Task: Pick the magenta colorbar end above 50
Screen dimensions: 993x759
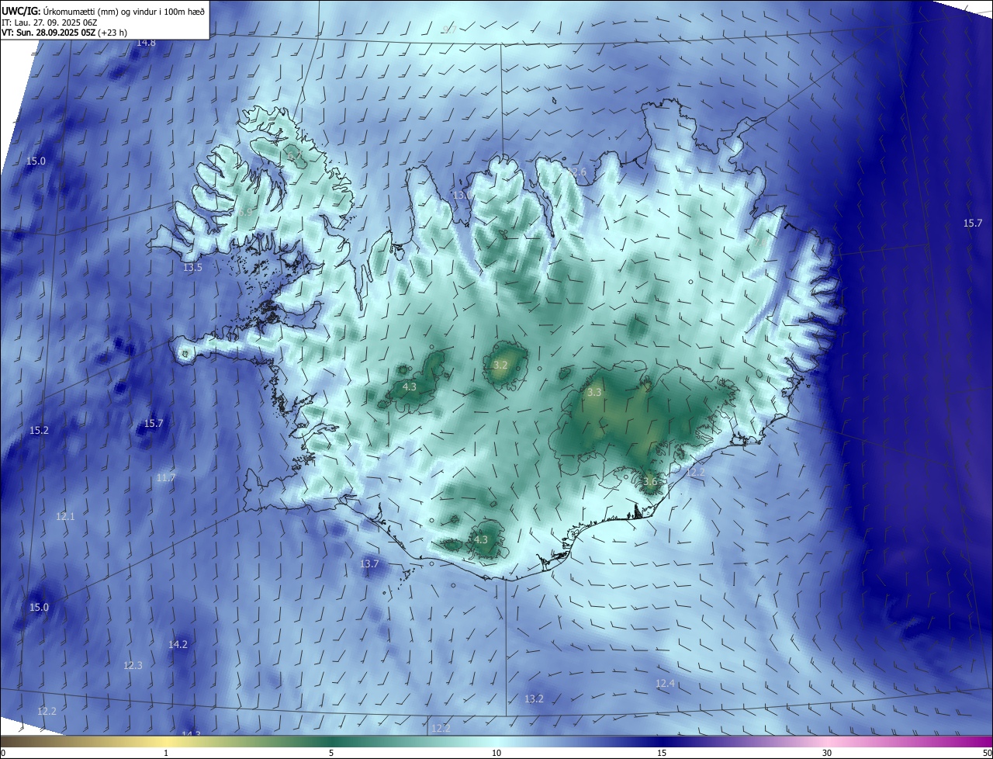Action: pyautogui.click(x=988, y=741)
